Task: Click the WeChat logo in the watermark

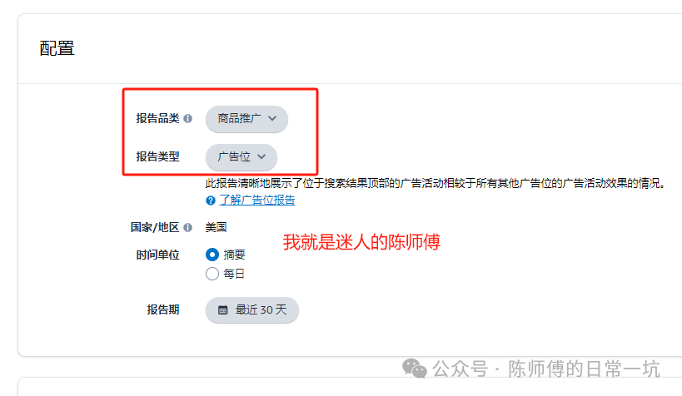Action: tap(415, 369)
